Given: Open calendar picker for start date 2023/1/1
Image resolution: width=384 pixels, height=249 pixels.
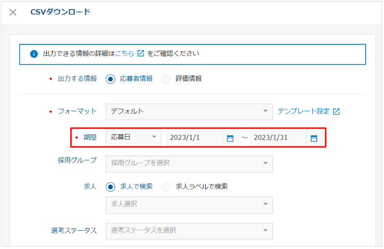Looking at the screenshot, I should [230, 138].
